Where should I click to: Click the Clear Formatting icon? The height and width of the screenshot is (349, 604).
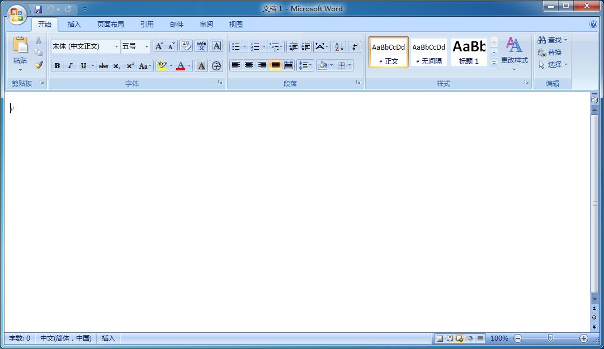point(186,46)
